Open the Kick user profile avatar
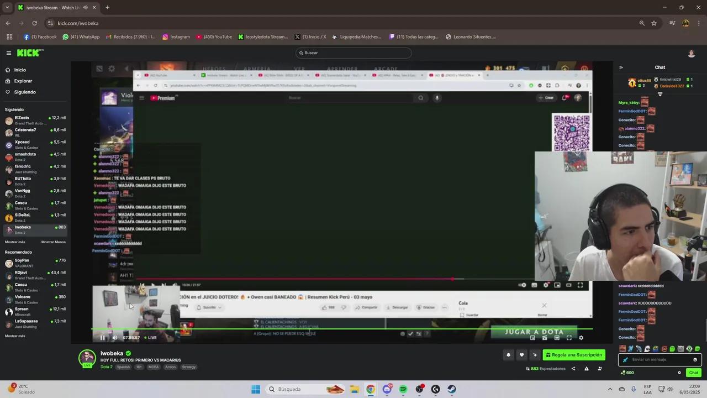Image resolution: width=707 pixels, height=398 pixels. click(691, 53)
